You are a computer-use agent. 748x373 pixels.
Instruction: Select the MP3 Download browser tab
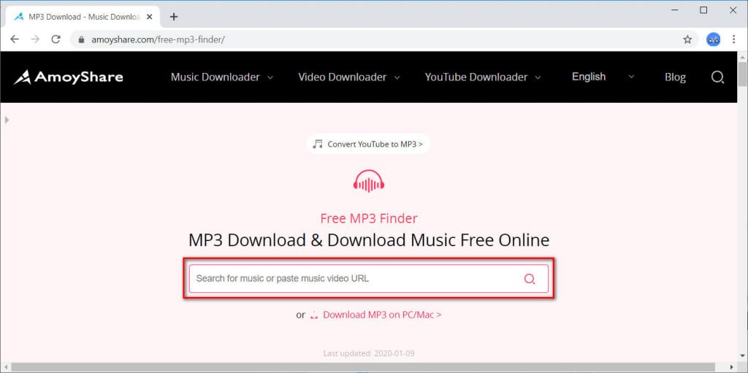(83, 17)
